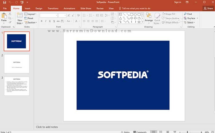Click Sign in link
This screenshot has width=215, height=133.
coord(177,2)
